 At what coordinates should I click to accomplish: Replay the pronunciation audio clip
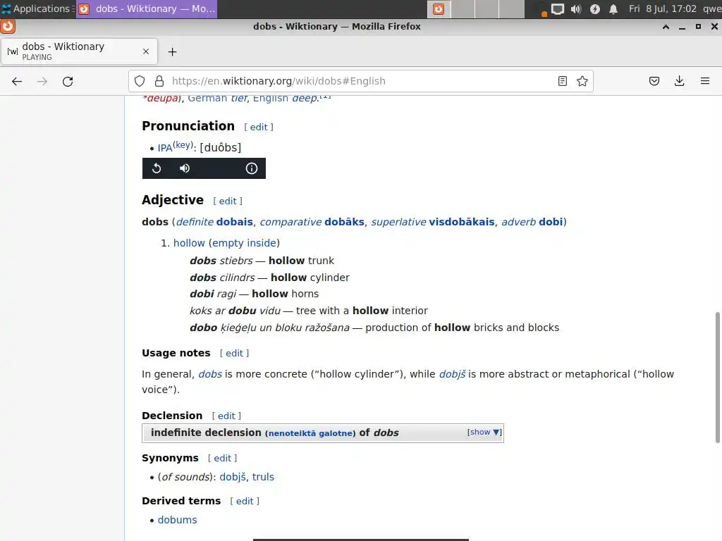coord(157,168)
